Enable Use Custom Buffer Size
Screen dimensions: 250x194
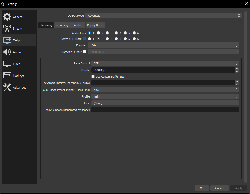pyautogui.click(x=93, y=76)
